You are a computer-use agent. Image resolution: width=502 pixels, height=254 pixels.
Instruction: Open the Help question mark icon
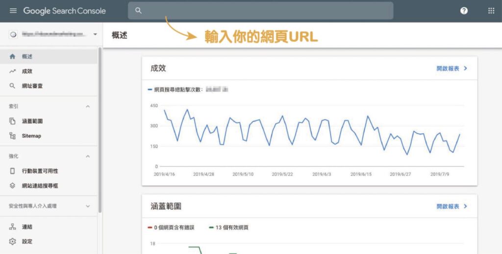464,11
